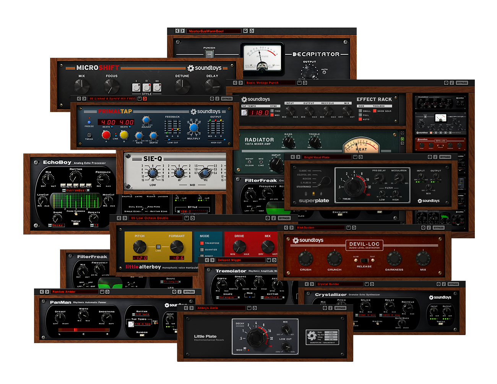Click the undo icon beside KickSucker preset
Viewport: 497px width, 384px height.
tap(354, 228)
